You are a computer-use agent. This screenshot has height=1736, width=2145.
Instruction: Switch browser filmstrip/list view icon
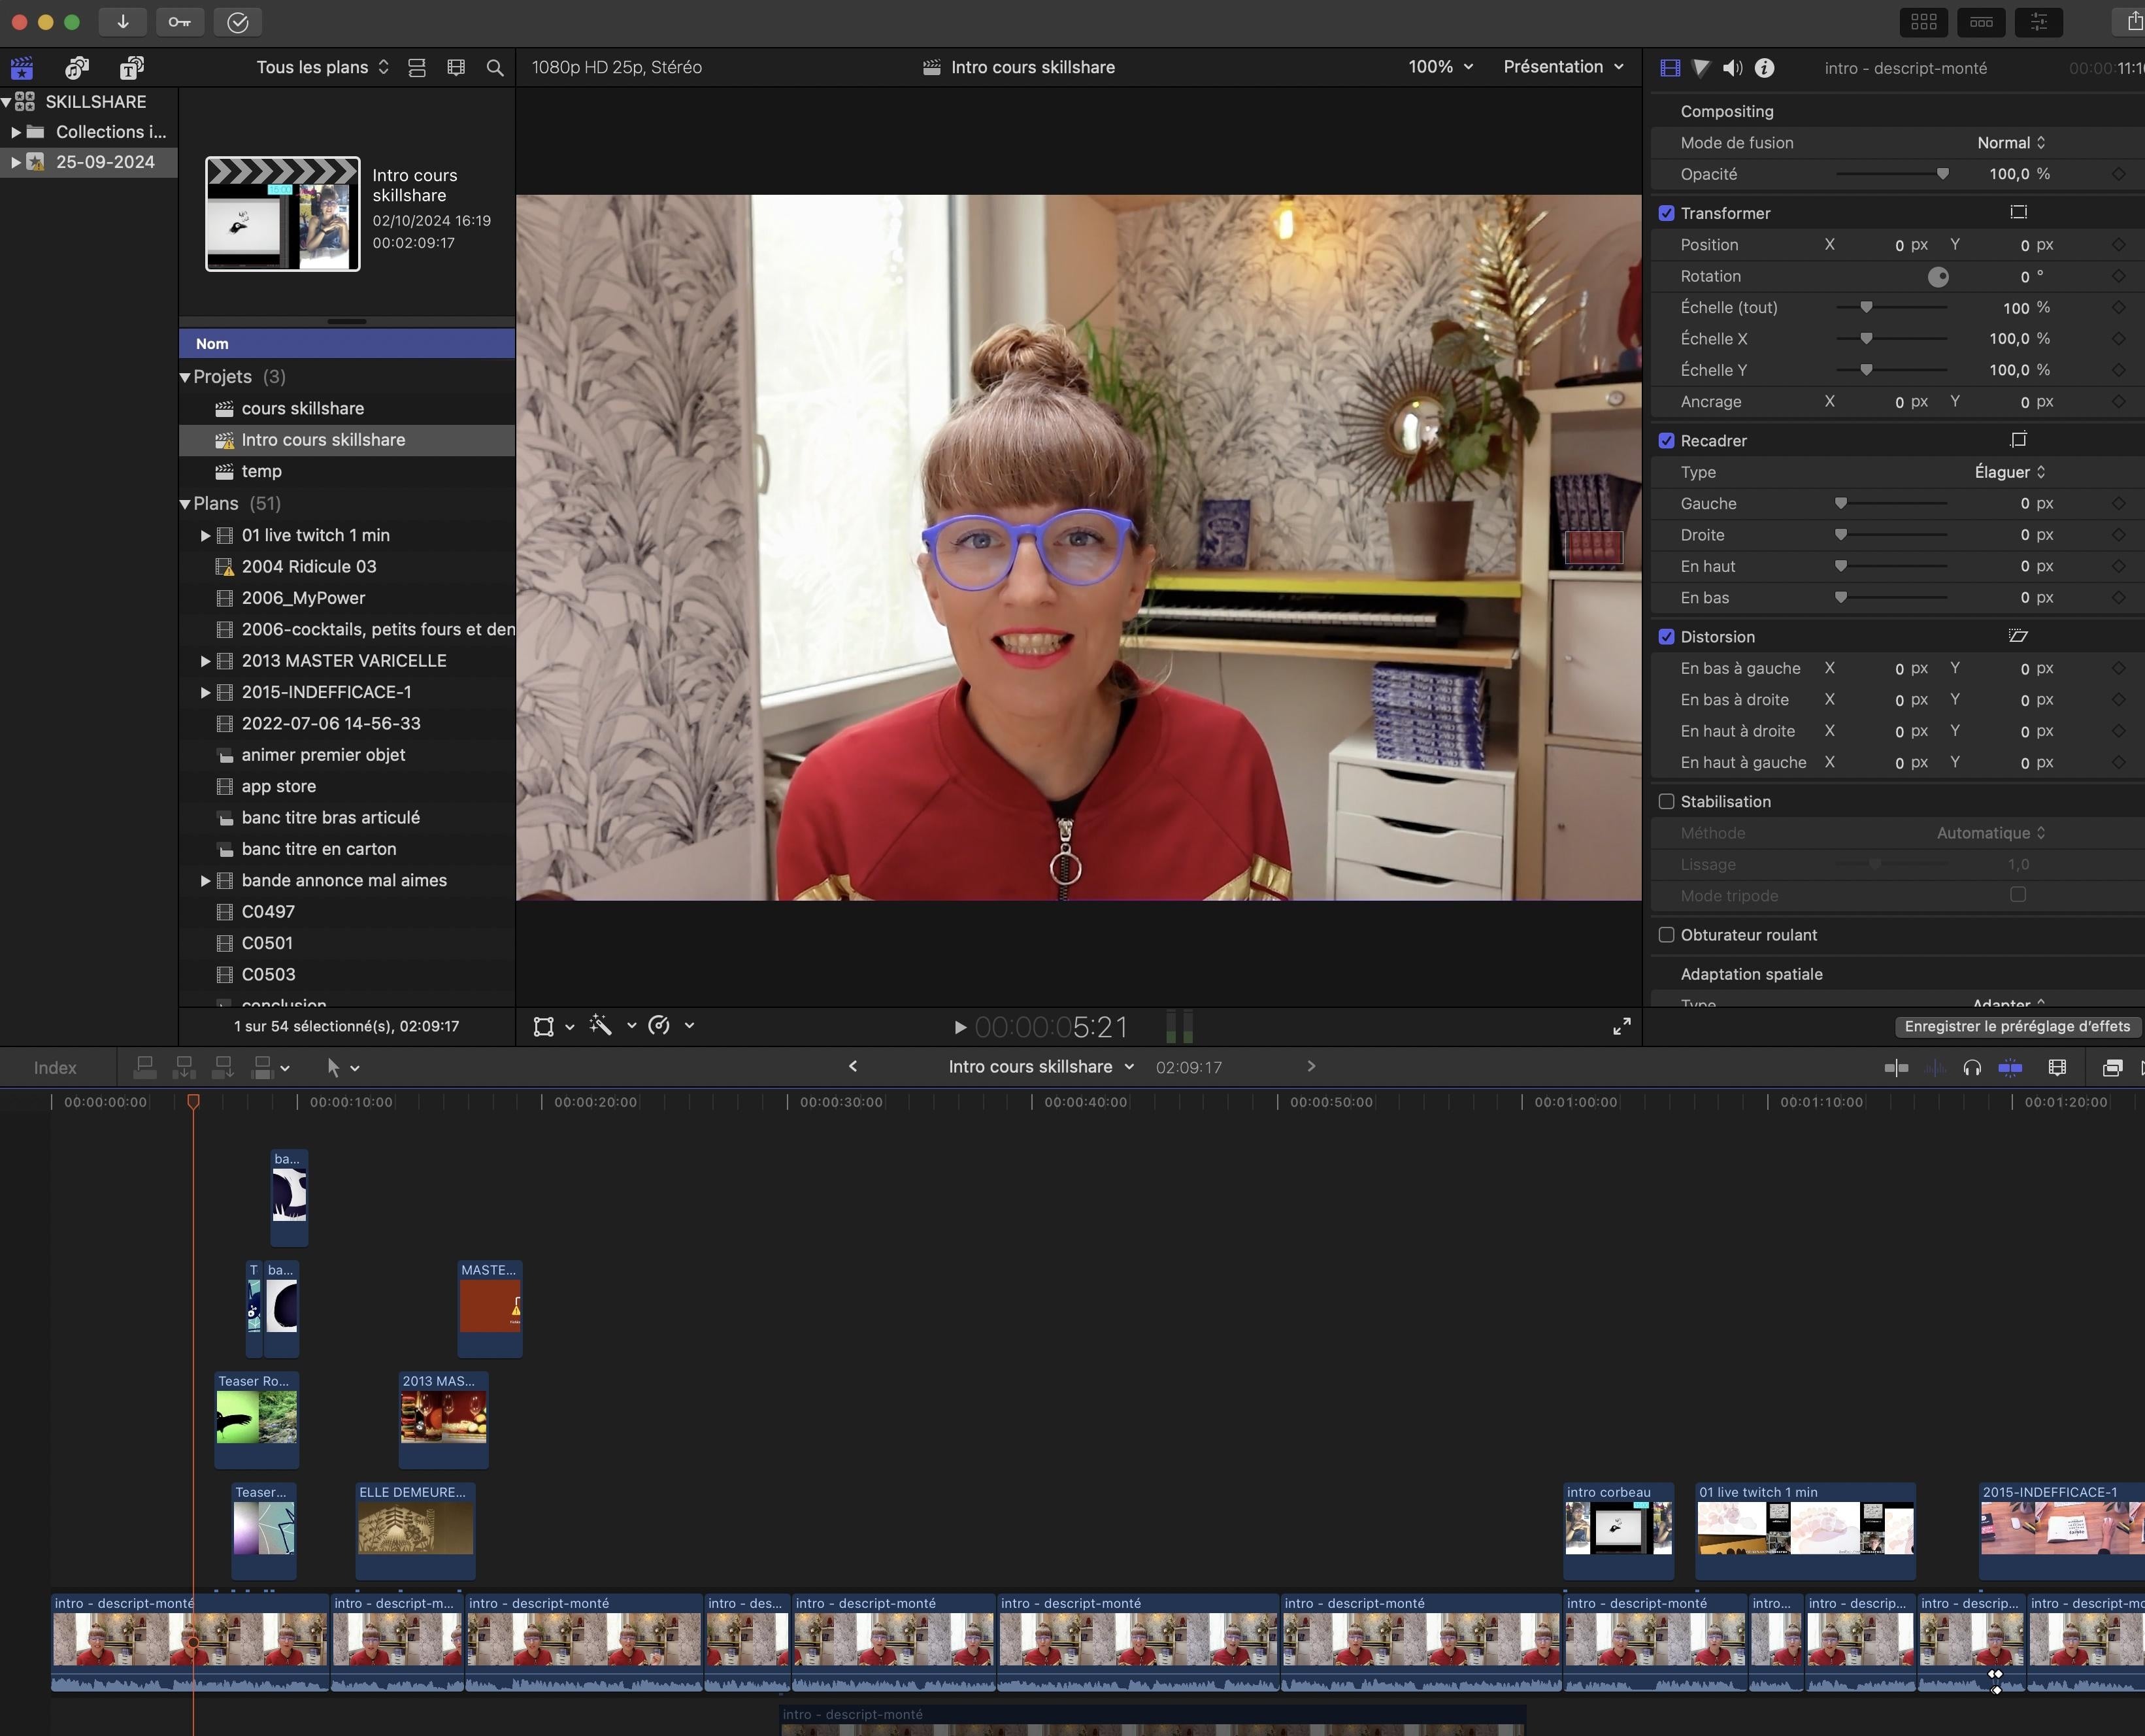click(456, 68)
